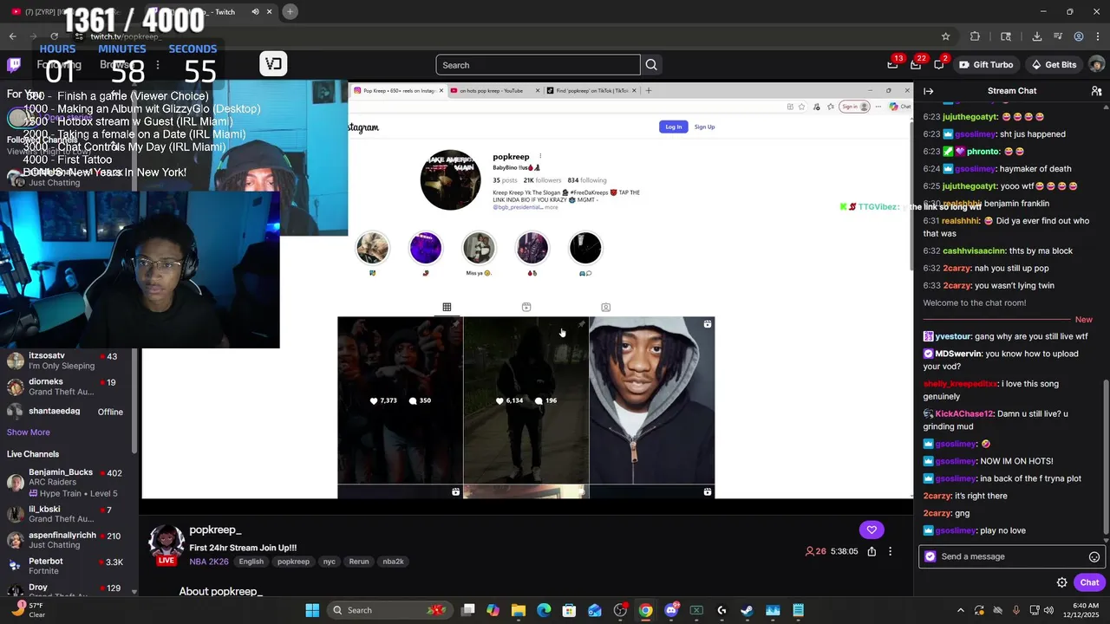Click Instagram Sign Up link

point(704,127)
